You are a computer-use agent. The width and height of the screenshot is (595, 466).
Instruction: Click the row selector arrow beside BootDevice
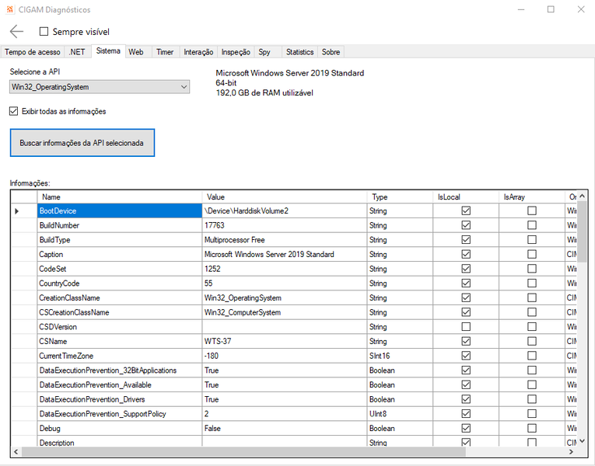coord(16,211)
